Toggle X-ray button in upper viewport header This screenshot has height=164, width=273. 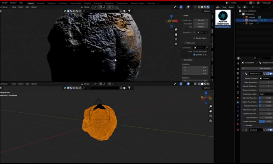pos(195,7)
